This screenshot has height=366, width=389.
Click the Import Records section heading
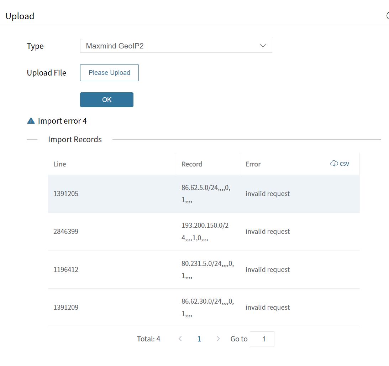pos(75,139)
